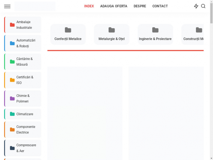Open the CONTACT page link
Viewport: 213px width, 160px height.
pos(160,6)
